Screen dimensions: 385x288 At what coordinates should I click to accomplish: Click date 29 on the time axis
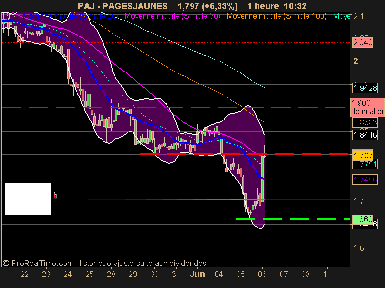click(133, 274)
